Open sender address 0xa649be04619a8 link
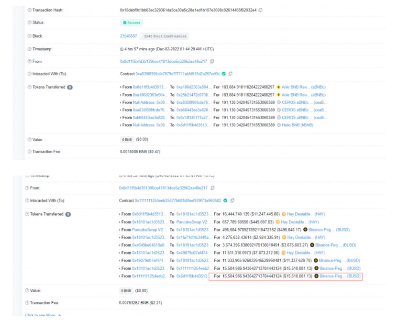 tap(150, 245)
